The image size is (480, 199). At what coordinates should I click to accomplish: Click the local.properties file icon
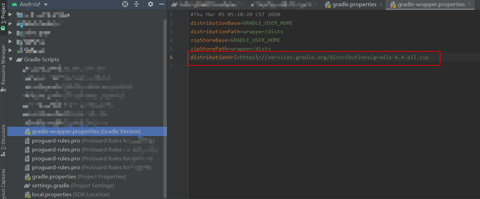point(28,195)
